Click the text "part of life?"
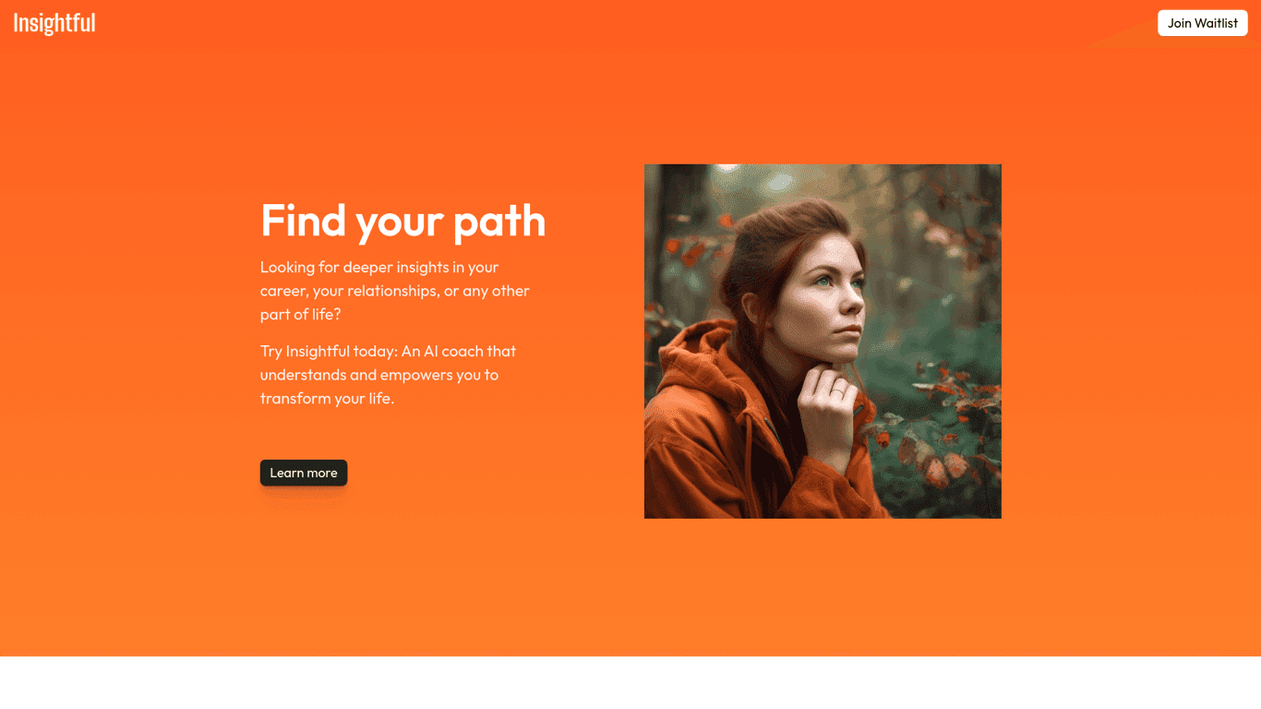Viewport: 1261px width, 709px height. pyautogui.click(x=301, y=315)
